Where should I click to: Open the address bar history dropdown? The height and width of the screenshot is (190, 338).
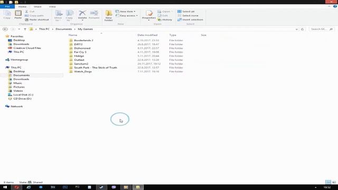point(297,29)
